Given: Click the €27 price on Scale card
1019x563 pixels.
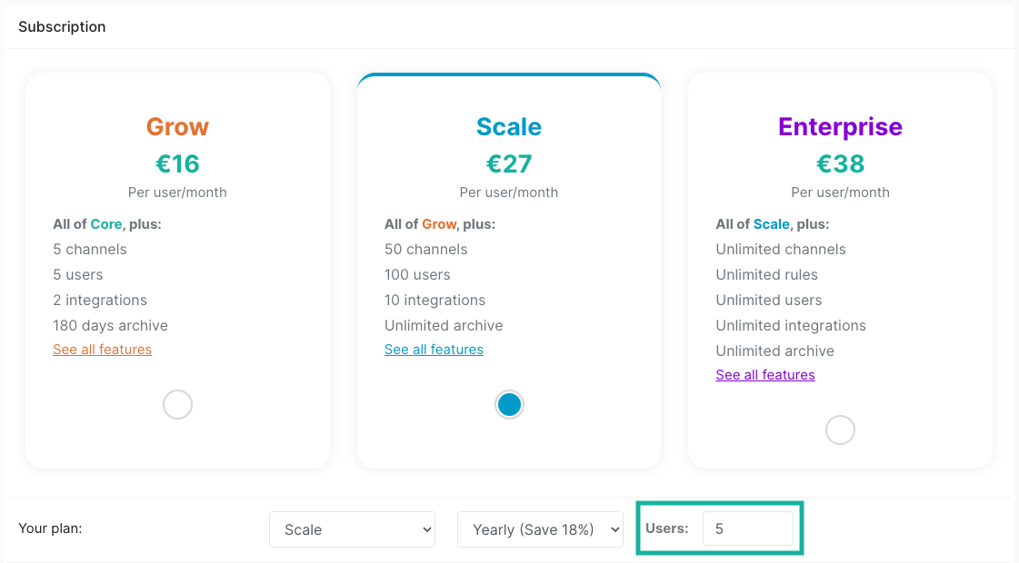Looking at the screenshot, I should pyautogui.click(x=509, y=163).
